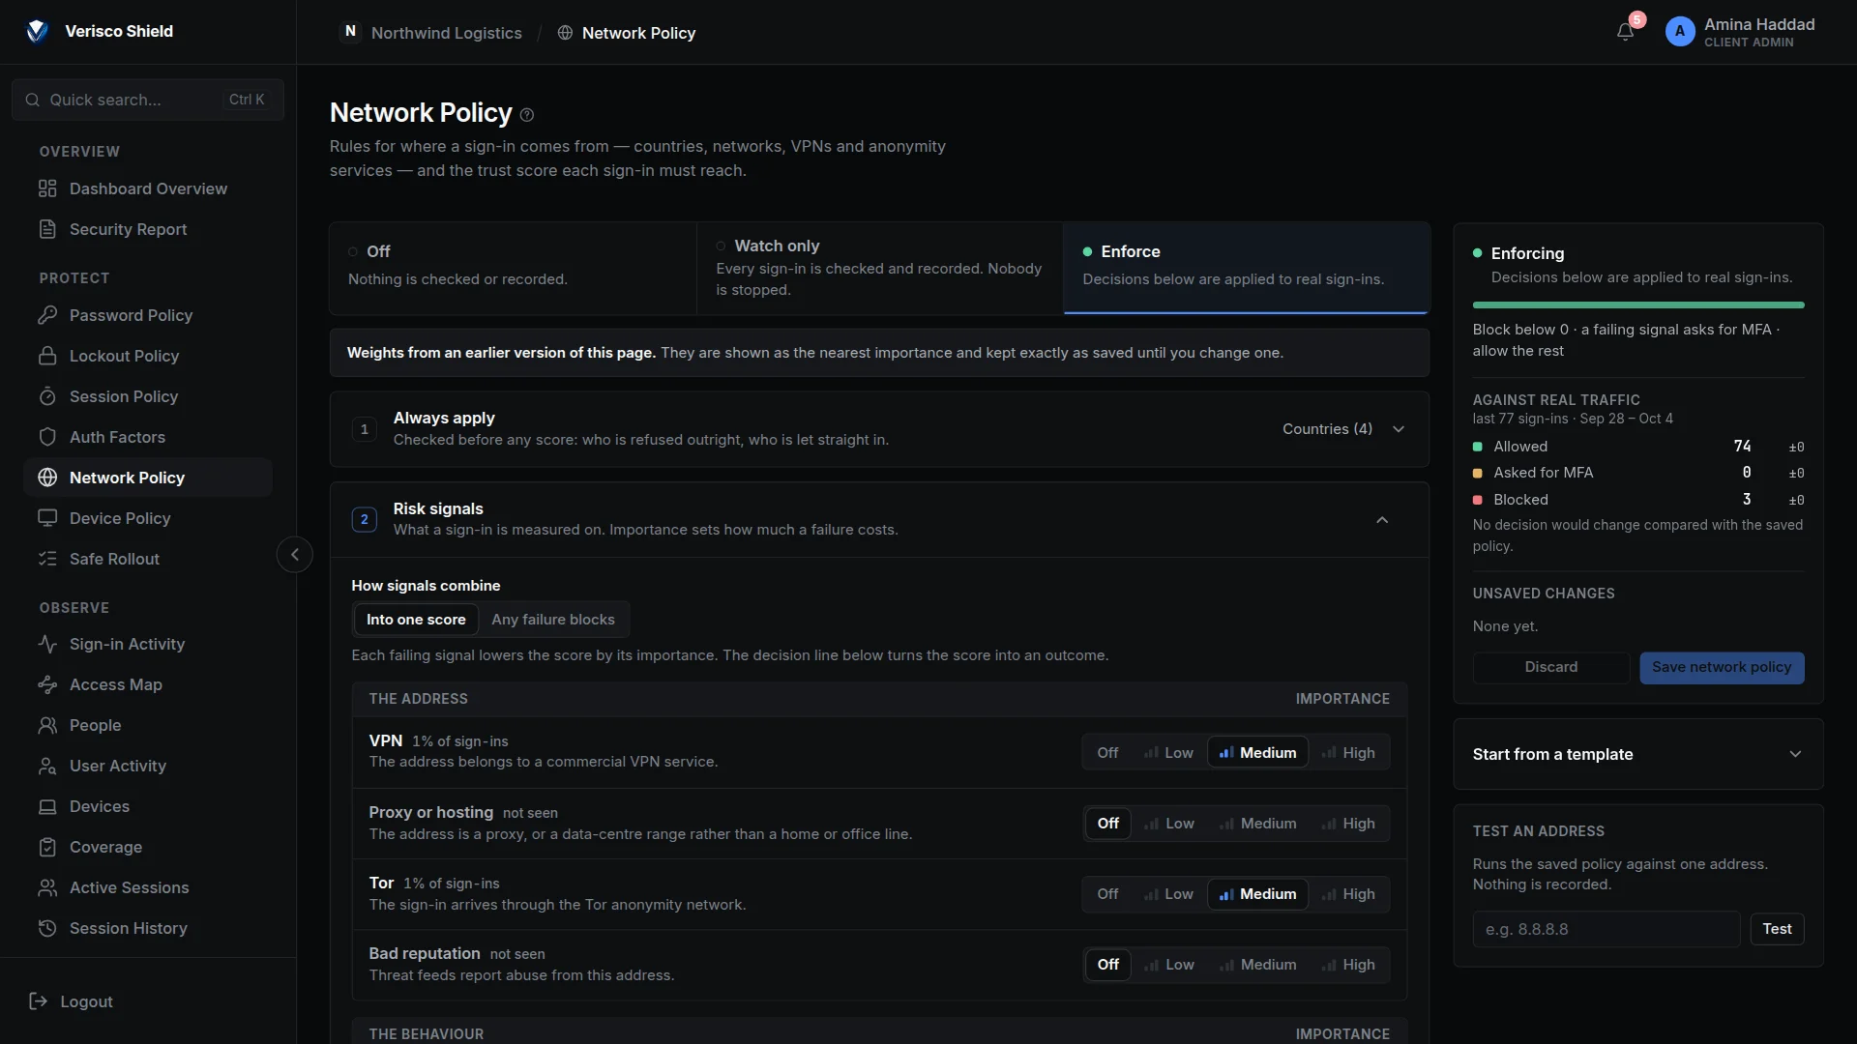This screenshot has height=1044, width=1857.
Task: Set Bad reputation importance to Medium
Action: [1257, 965]
